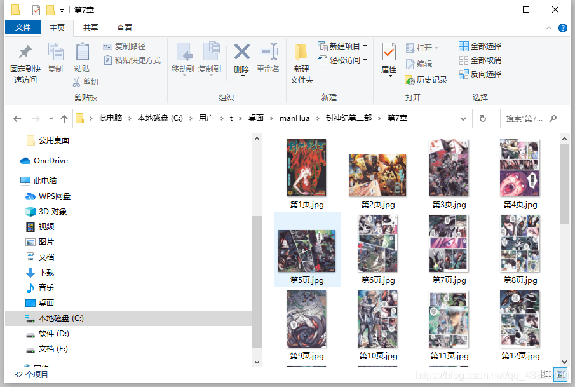Image resolution: width=575 pixels, height=387 pixels.
Task: Click the navigation pane scrollbar up arrow
Action: (x=257, y=139)
